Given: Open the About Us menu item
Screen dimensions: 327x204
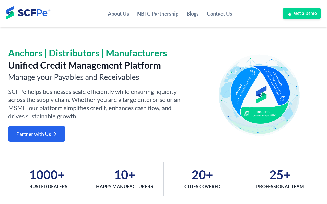Looking at the screenshot, I should point(118,14).
